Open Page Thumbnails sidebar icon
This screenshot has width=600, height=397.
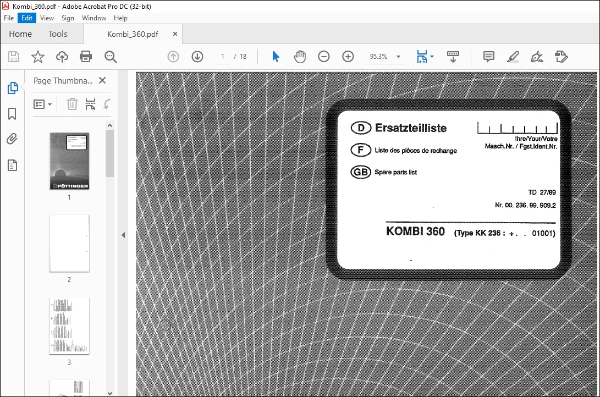click(12, 88)
